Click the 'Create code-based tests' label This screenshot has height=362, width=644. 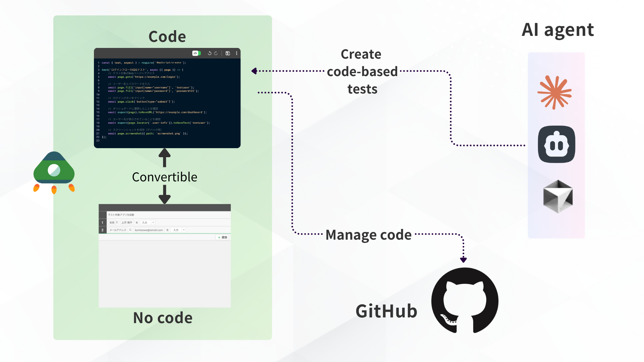(362, 71)
